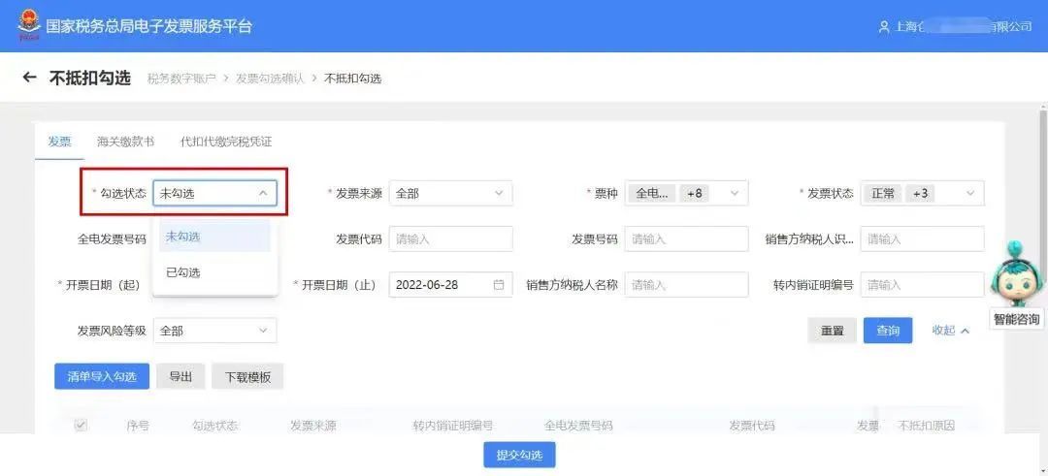
Task: Switch to the 代扣代缴完税凭证 tab
Action: [226, 142]
